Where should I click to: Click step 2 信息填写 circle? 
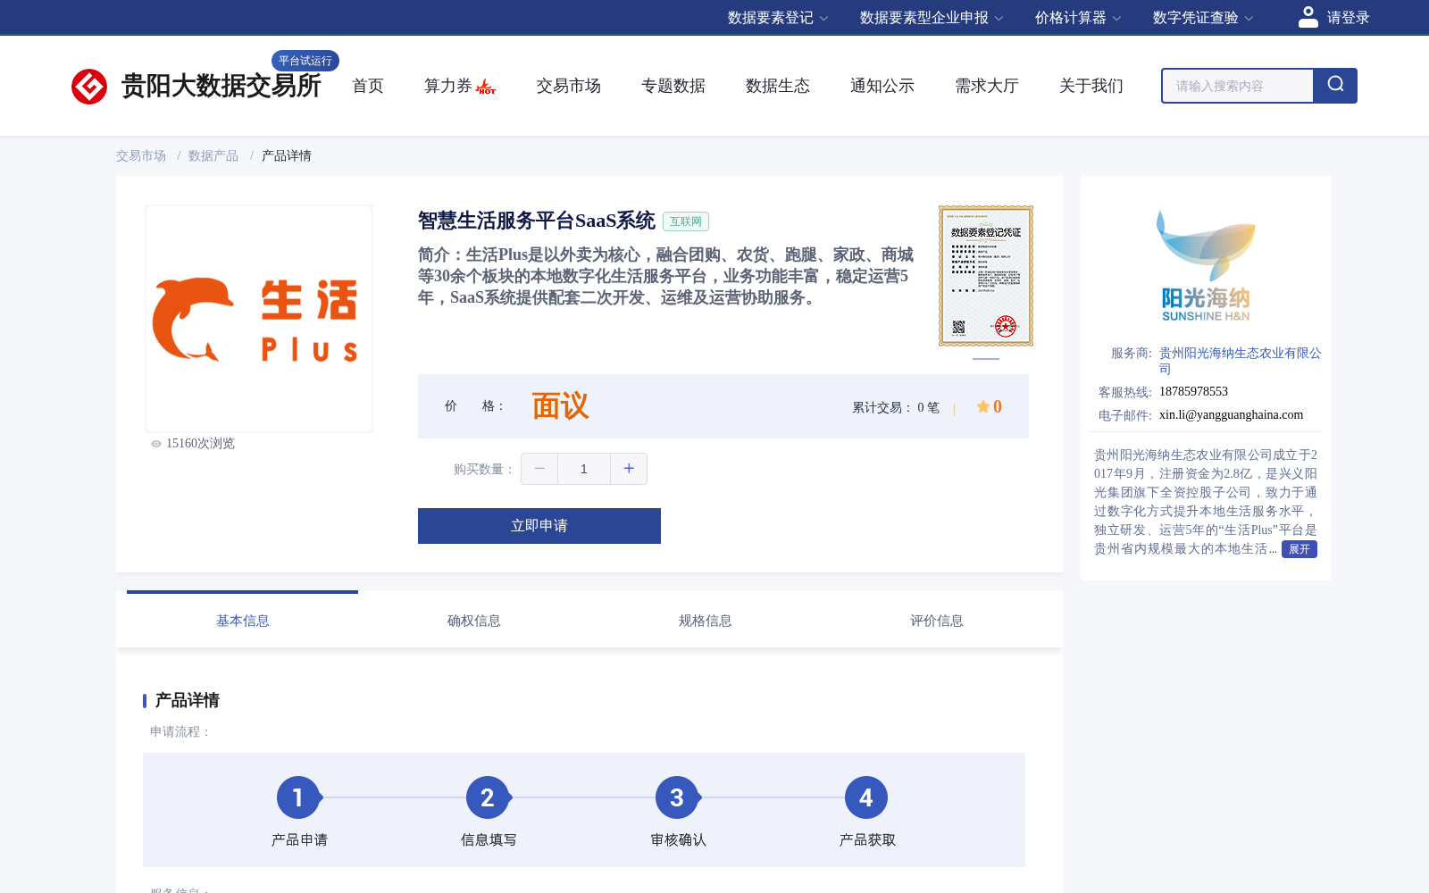(x=488, y=797)
